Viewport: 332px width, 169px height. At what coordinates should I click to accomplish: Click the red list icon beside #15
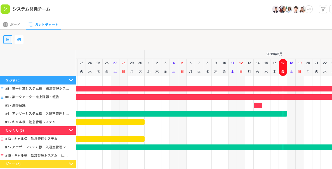2,156
